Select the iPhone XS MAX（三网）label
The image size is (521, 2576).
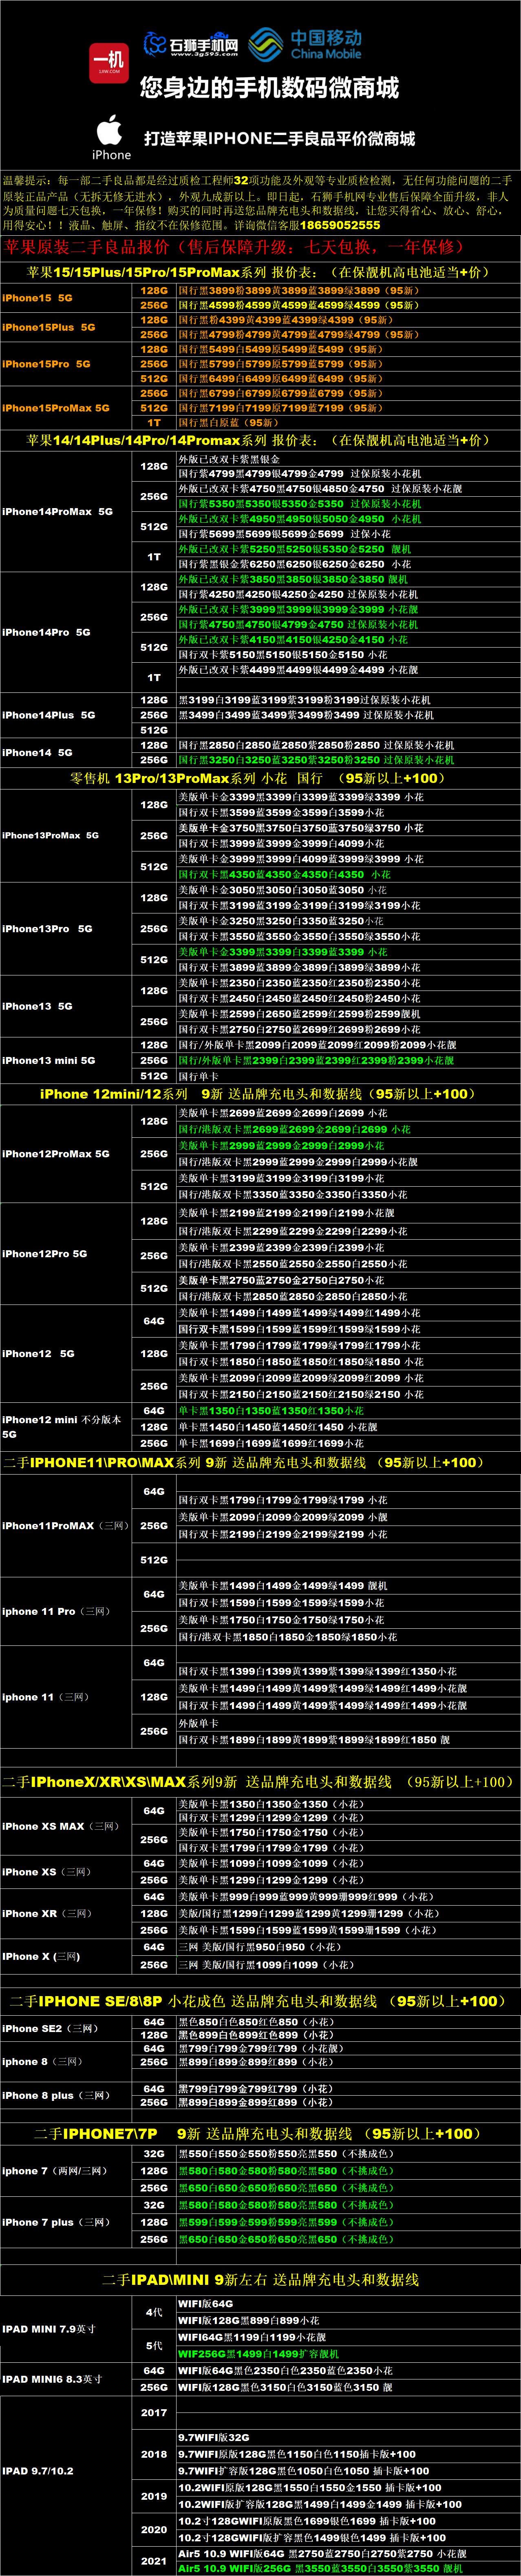pyautogui.click(x=61, y=1826)
